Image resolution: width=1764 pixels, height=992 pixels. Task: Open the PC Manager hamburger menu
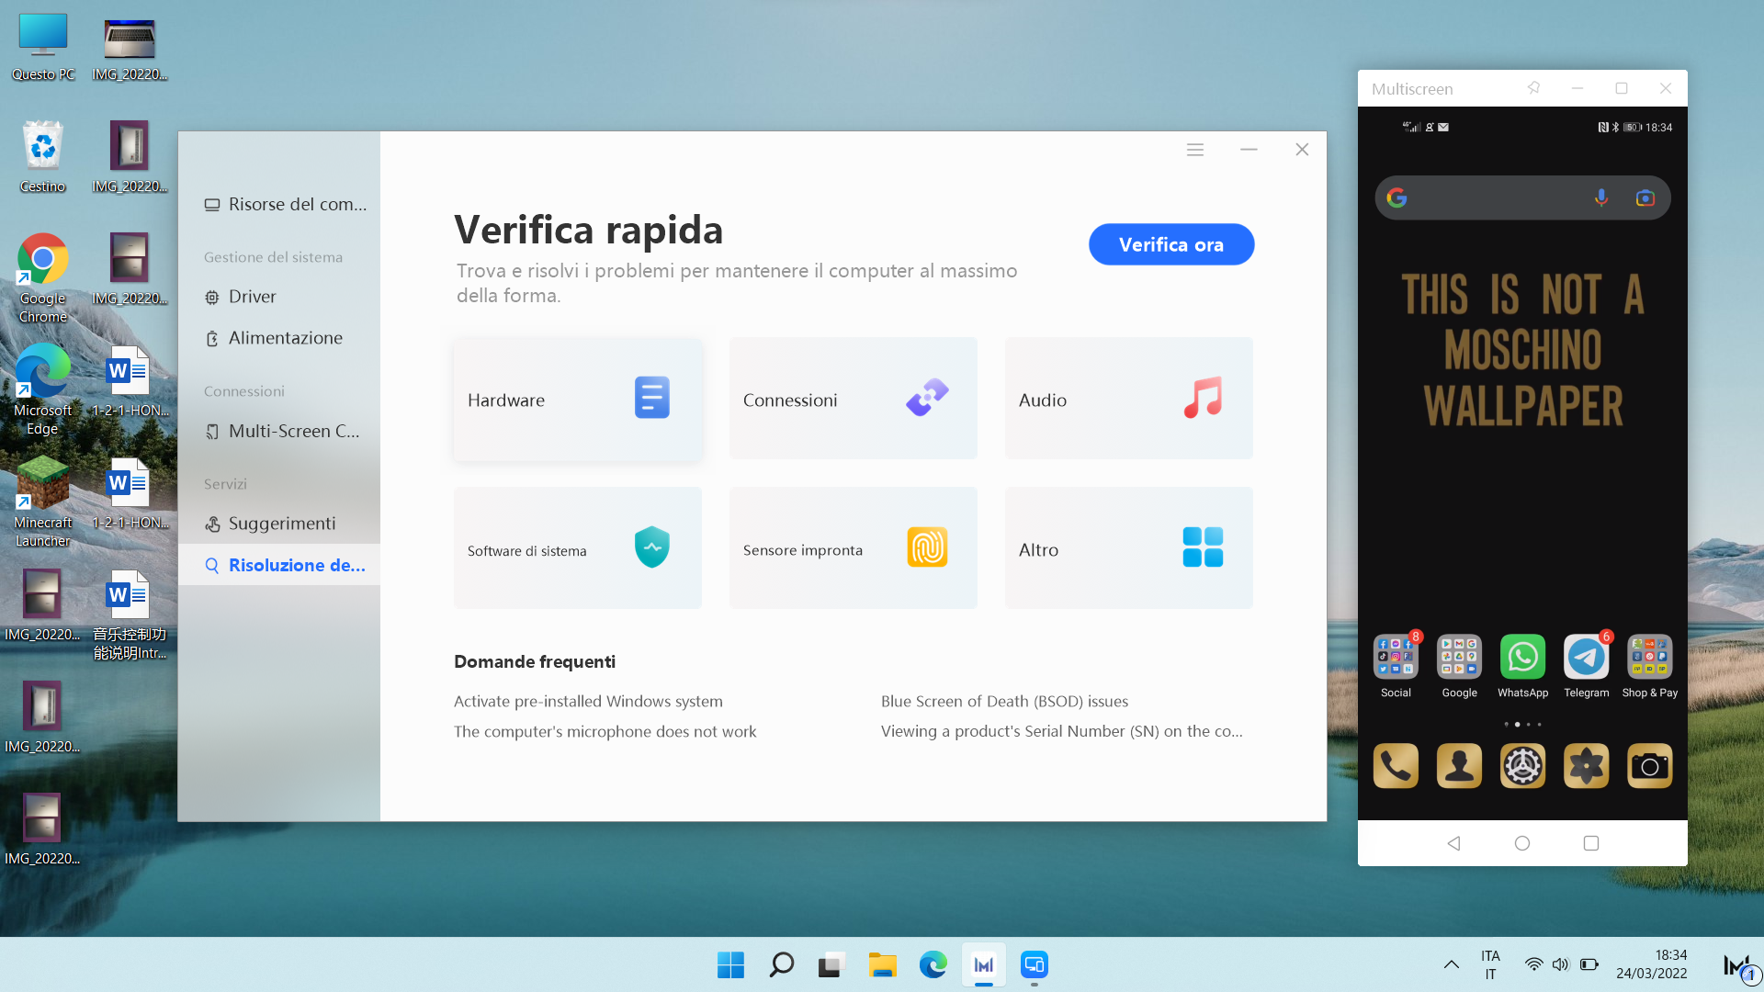(1194, 149)
